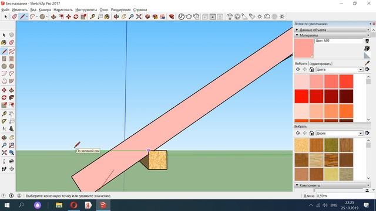Open the Изменить menu
This screenshot has width=376, height=211.
[x=19, y=10]
